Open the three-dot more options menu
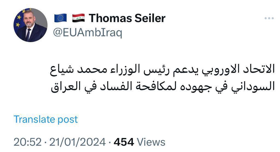This screenshot has height=152, width=280. (269, 18)
